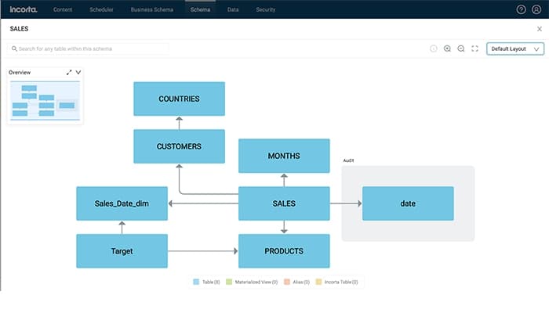Click the Overview minimap thumbnail
This screenshot has width=549, height=313.
point(45,101)
